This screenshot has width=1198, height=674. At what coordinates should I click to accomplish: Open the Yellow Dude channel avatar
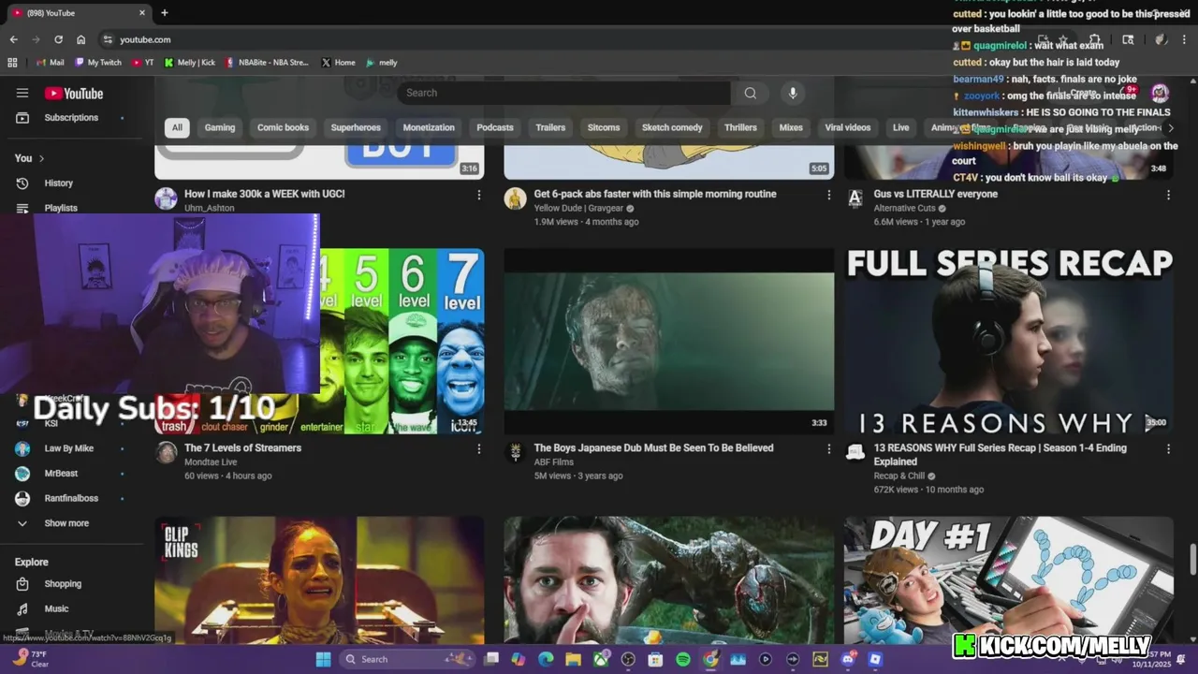(x=515, y=198)
